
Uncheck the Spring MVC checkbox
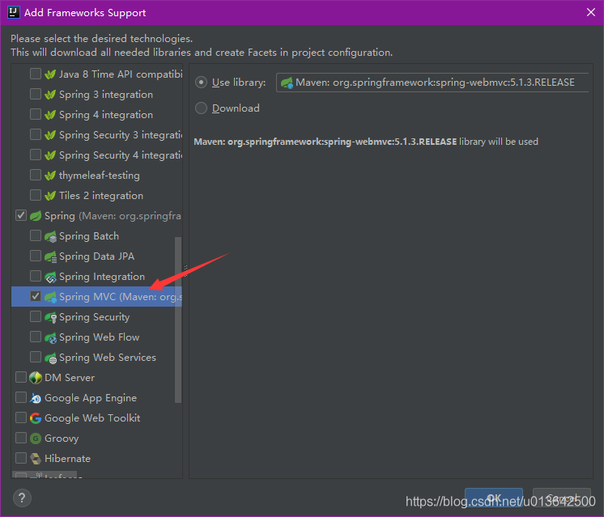pos(36,296)
